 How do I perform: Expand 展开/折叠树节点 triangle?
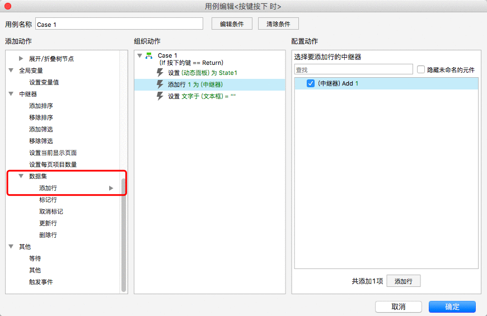(x=21, y=58)
